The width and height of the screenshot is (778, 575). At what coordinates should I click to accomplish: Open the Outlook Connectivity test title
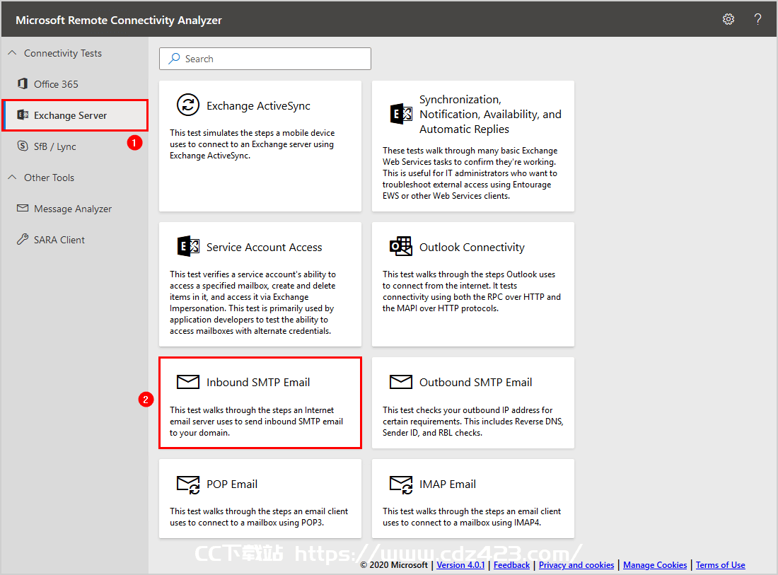472,247
